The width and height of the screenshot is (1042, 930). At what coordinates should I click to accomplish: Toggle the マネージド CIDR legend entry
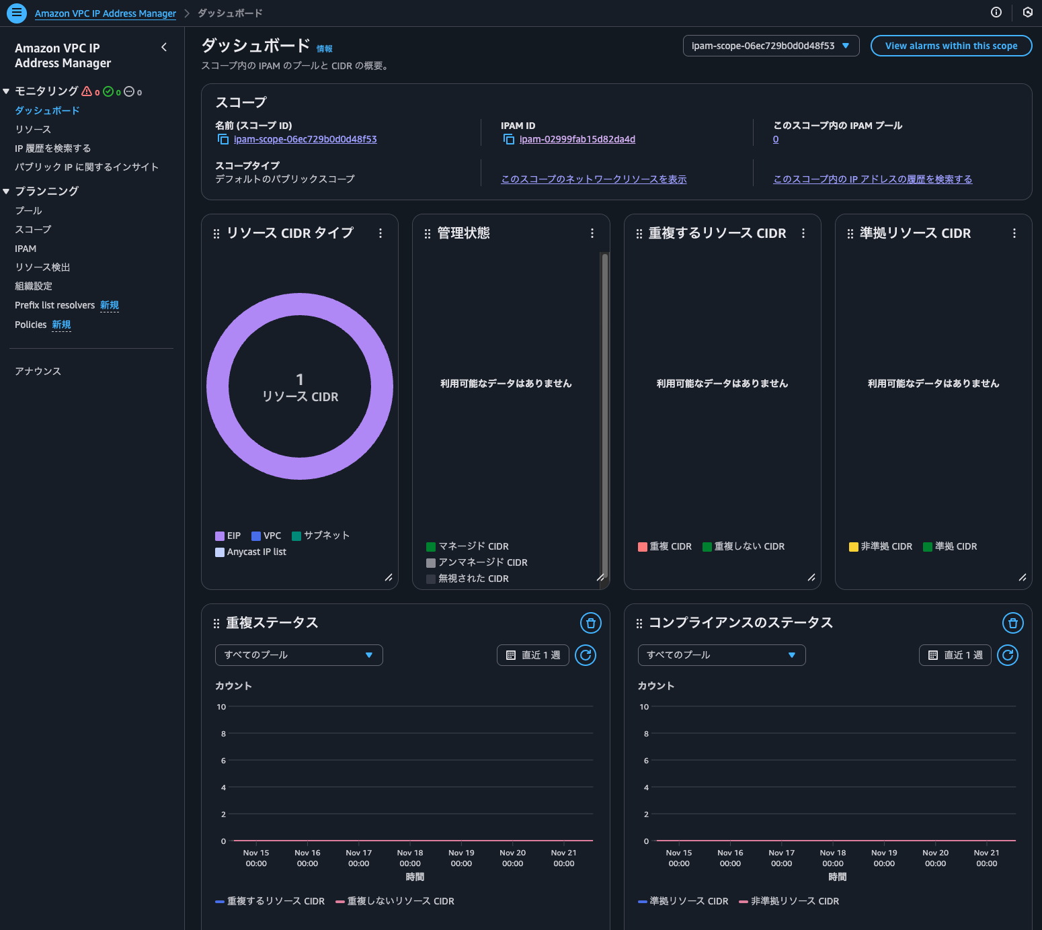(468, 546)
